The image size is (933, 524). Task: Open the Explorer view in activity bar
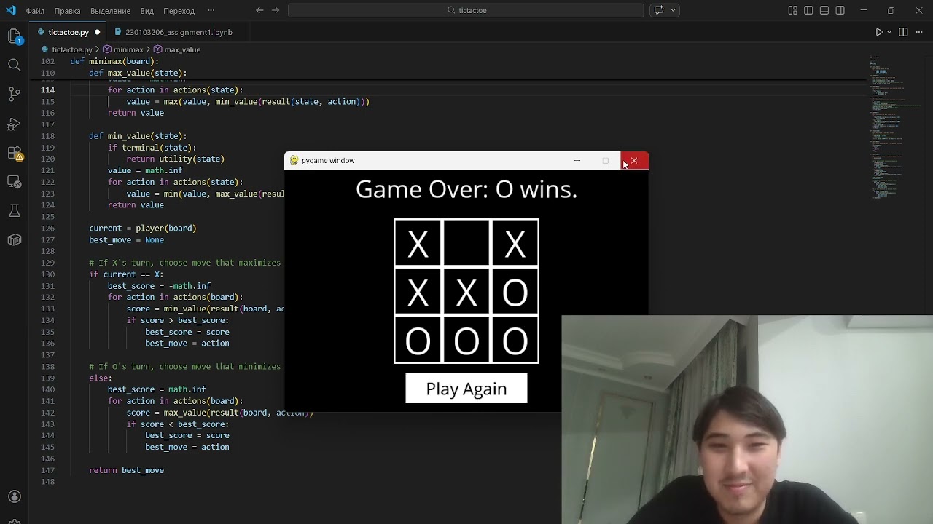tap(14, 36)
